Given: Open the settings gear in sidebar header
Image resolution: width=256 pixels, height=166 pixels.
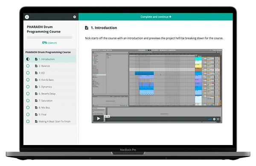Looking at the screenshot, I should 74,17.
